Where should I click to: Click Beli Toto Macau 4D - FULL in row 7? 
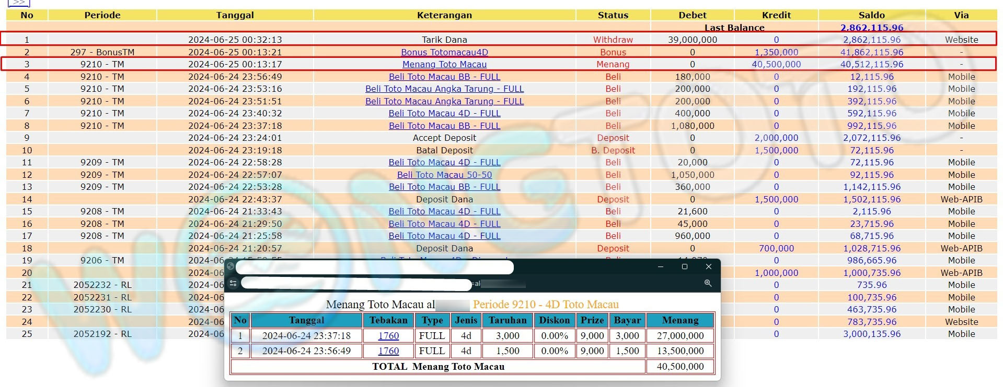click(x=444, y=113)
